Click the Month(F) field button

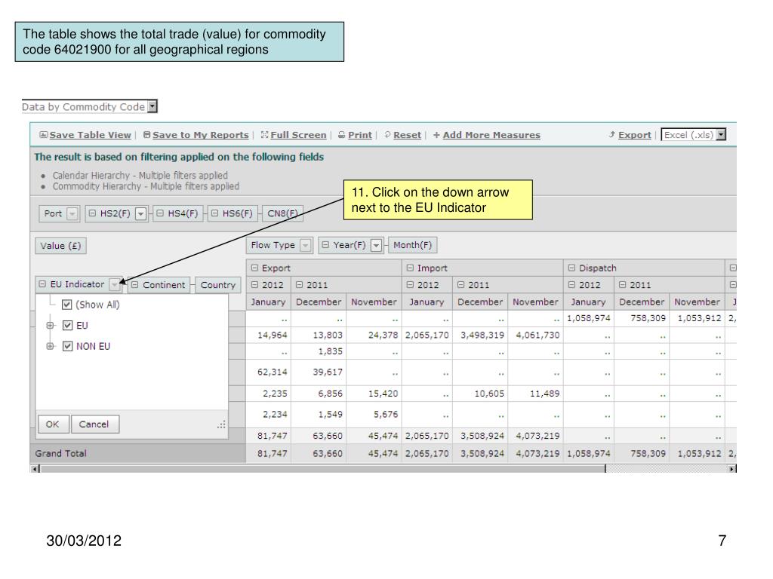point(413,245)
